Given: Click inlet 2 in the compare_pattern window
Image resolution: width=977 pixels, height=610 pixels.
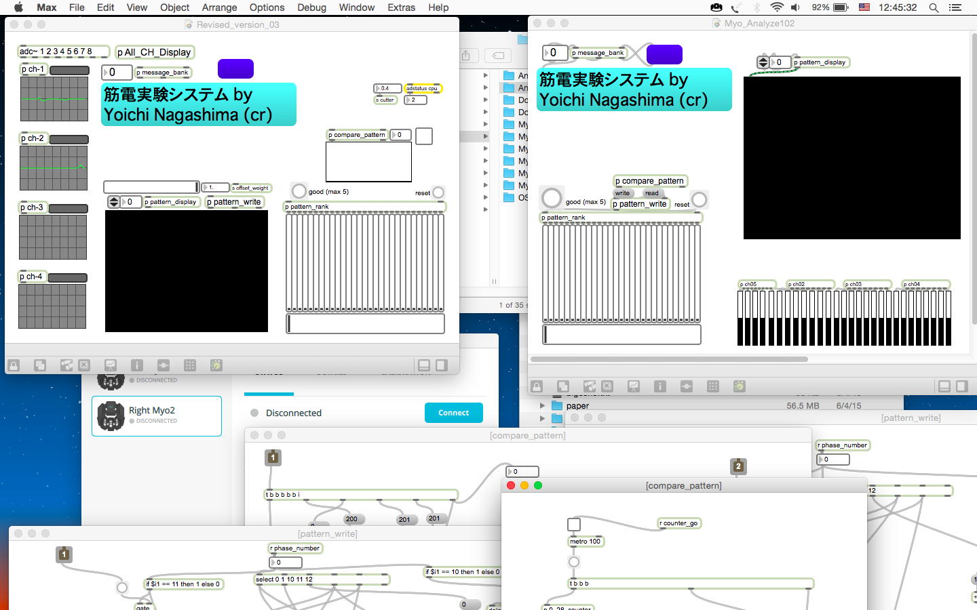Looking at the screenshot, I should 738,466.
